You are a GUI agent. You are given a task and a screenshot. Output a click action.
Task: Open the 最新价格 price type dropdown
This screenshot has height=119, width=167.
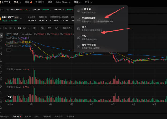click(x=67, y=28)
